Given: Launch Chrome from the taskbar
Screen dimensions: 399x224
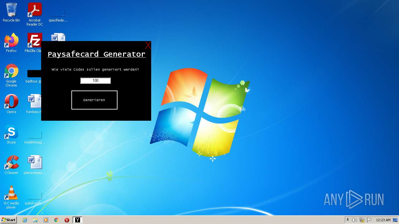Looking at the screenshot, I should (56, 220).
